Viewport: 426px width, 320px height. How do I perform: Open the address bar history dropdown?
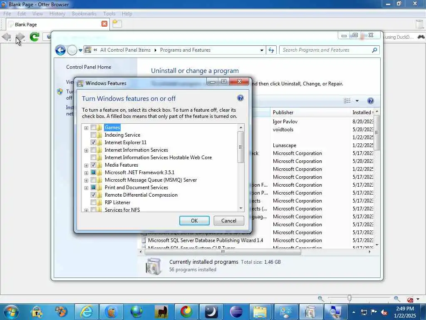(262, 50)
